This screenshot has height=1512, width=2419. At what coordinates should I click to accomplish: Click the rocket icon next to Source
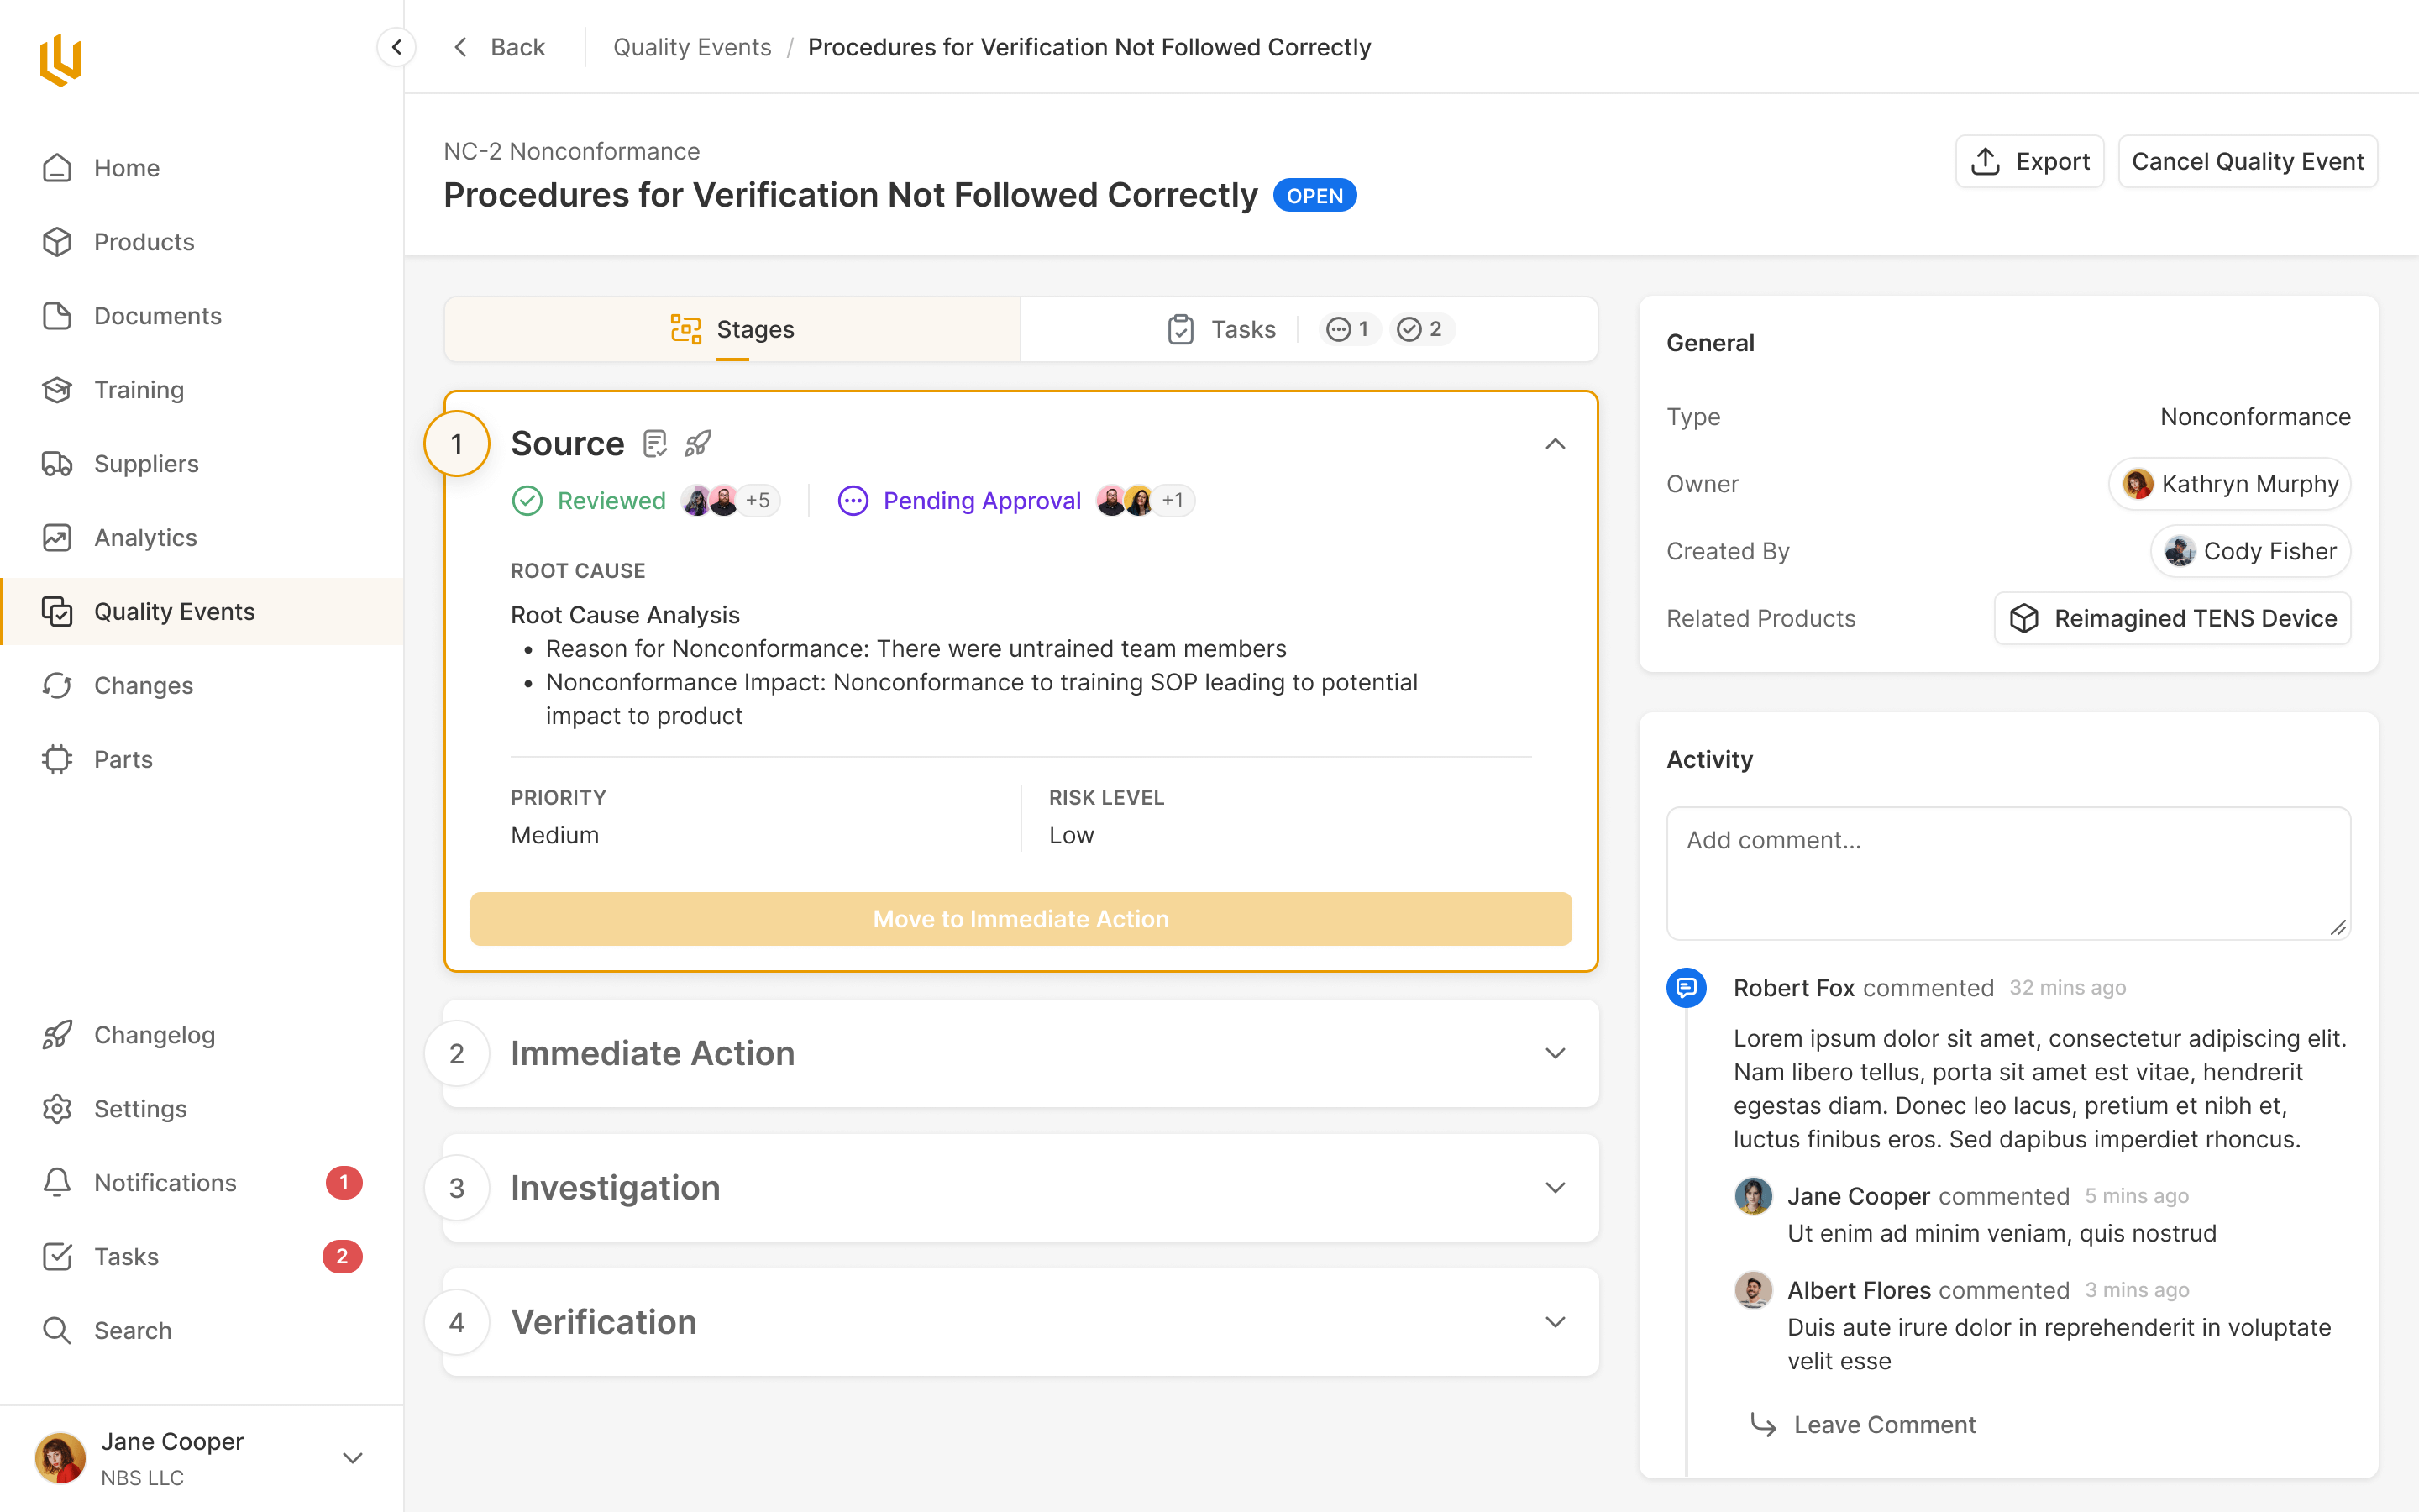tap(698, 443)
